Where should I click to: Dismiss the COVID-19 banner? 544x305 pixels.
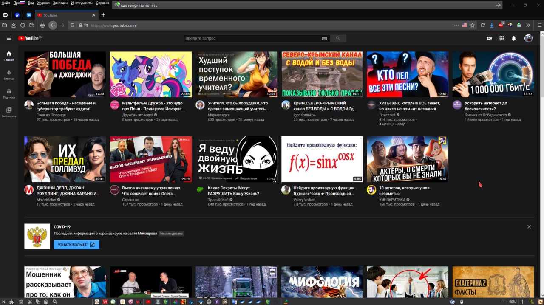pos(529,227)
